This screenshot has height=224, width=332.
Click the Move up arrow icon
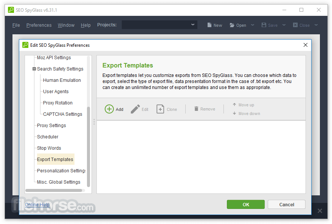234,104
